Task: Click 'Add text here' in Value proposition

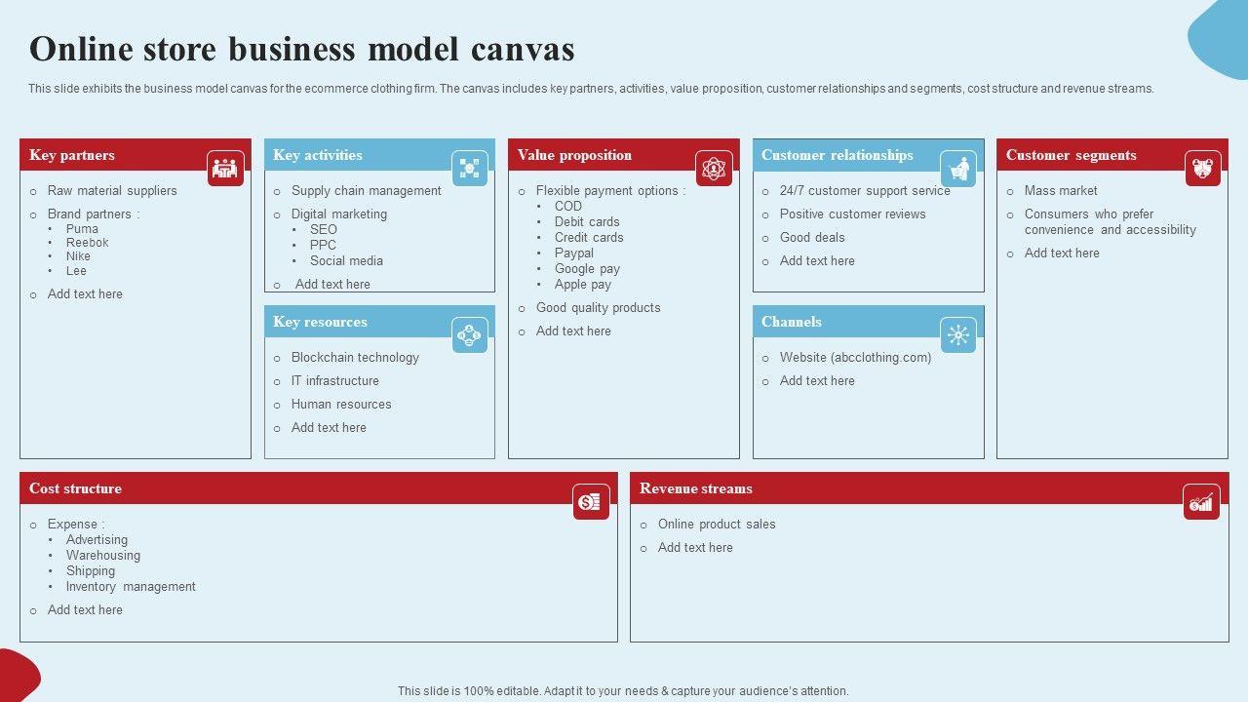Action: [573, 331]
